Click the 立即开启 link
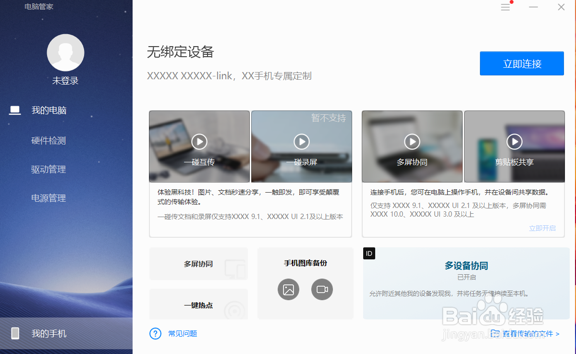This screenshot has width=576, height=354. tap(542, 229)
